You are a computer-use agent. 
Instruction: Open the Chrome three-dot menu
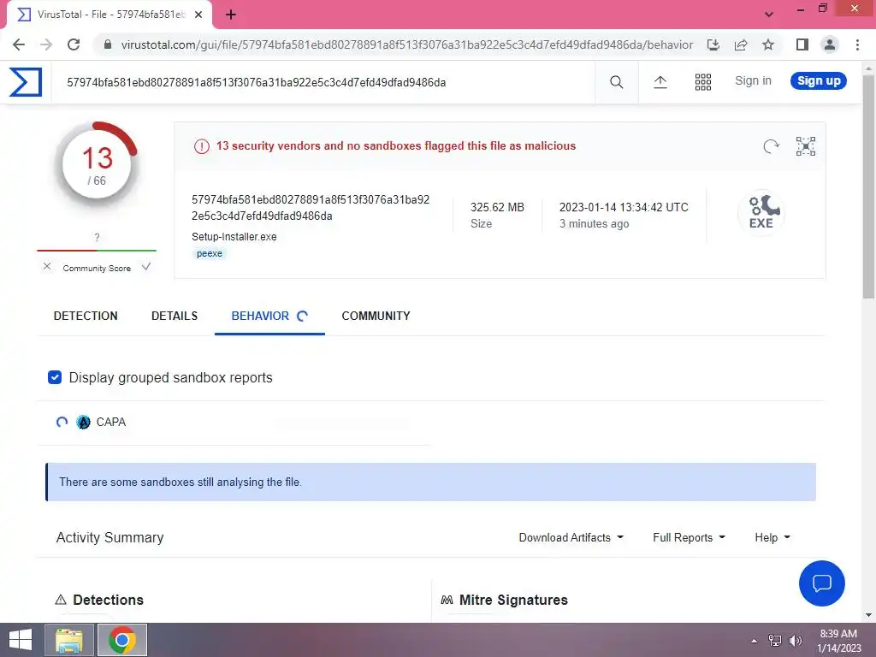[x=857, y=44]
